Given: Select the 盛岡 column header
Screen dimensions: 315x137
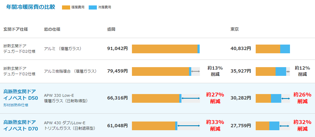Looking at the screenshot, I should [x=111, y=29].
